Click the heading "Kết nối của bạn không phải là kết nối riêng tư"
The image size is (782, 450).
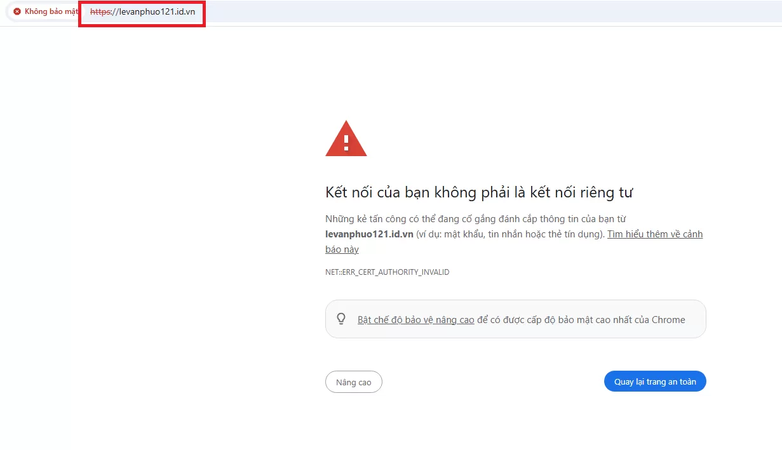[x=479, y=192]
